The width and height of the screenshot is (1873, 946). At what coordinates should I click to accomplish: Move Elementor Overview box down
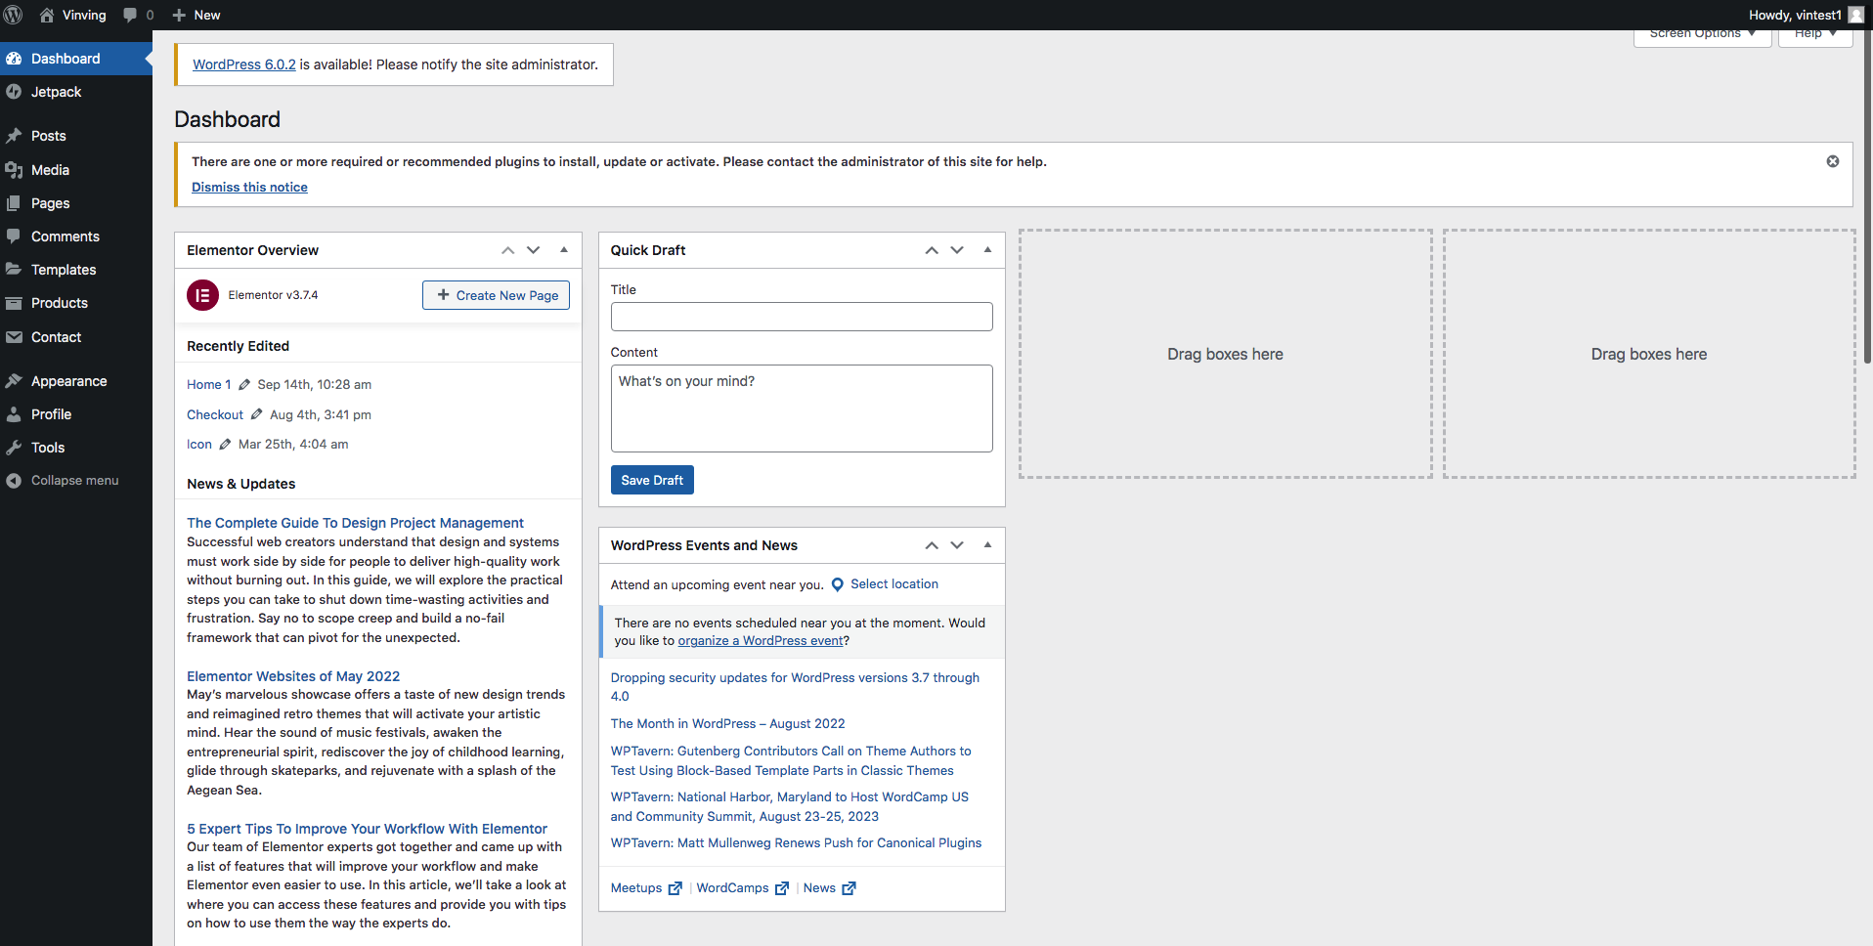click(x=534, y=250)
